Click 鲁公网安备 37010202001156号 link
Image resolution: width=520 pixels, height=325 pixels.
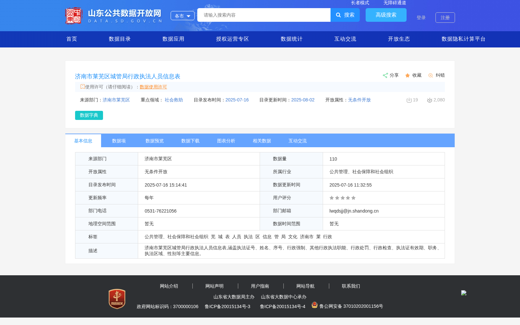tap(351, 306)
